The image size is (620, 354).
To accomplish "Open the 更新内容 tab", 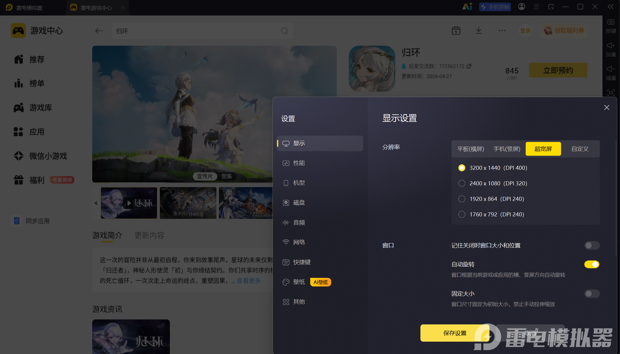I will click(x=150, y=236).
